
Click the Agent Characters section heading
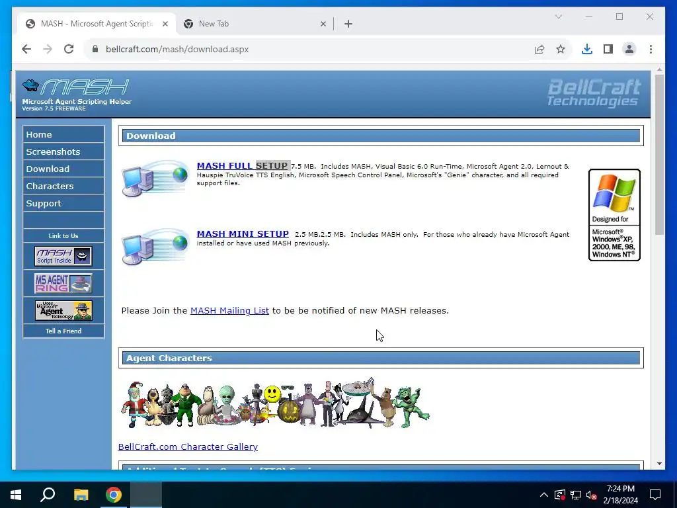click(x=169, y=358)
